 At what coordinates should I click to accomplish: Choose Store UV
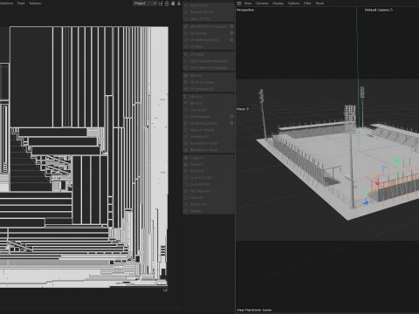[x=209, y=198]
